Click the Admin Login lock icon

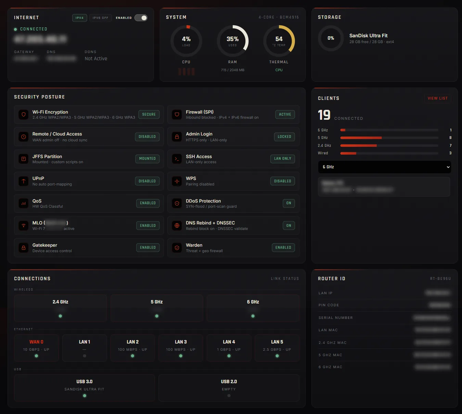177,137
